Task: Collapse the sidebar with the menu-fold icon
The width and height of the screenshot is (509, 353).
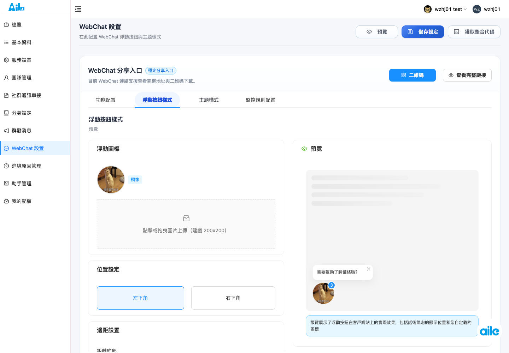Action: tap(78, 9)
